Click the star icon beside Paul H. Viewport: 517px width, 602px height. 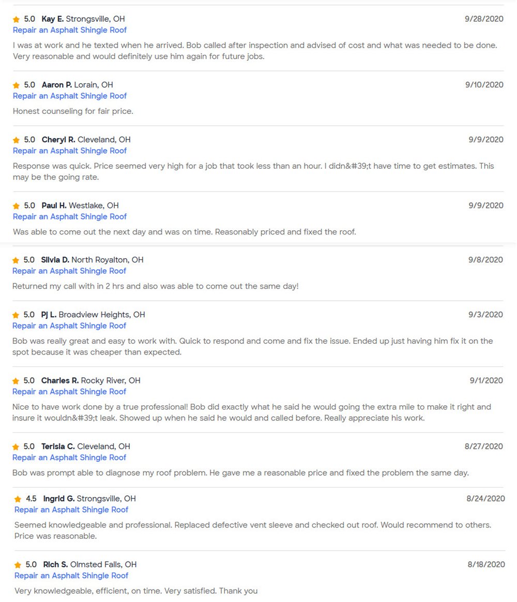point(16,206)
